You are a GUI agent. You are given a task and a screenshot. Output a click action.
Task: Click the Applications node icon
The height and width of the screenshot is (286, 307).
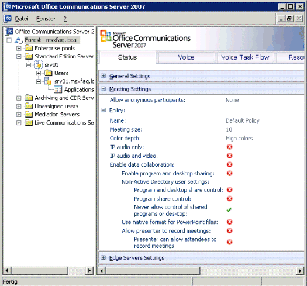58,89
